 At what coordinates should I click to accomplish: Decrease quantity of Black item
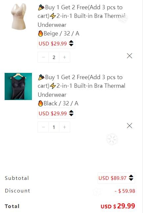coord(43,127)
